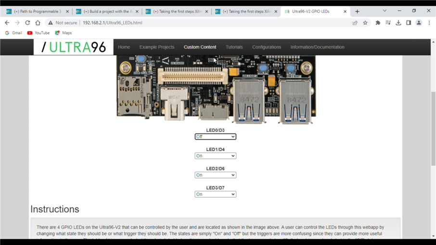The width and height of the screenshot is (436, 245).
Task: Open the LED0/D3 dropdown
Action: click(216, 137)
